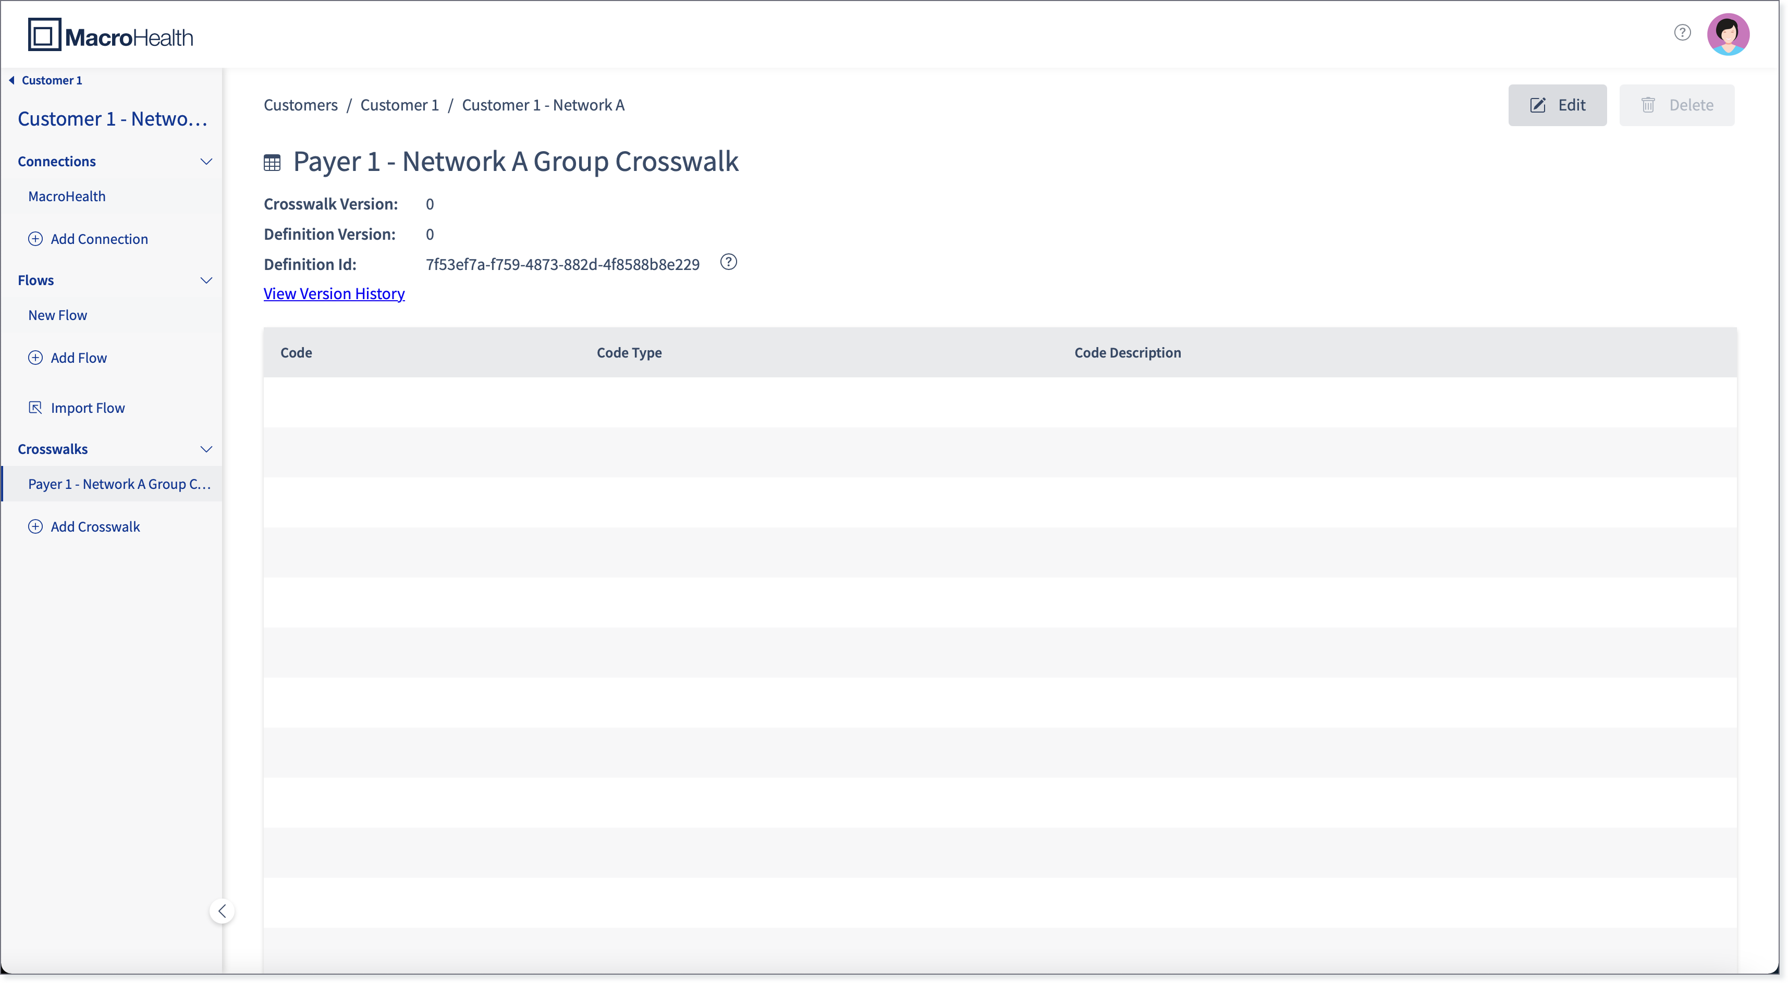This screenshot has width=1788, height=983.
Task: Click the Add Connection label
Action: coord(99,239)
